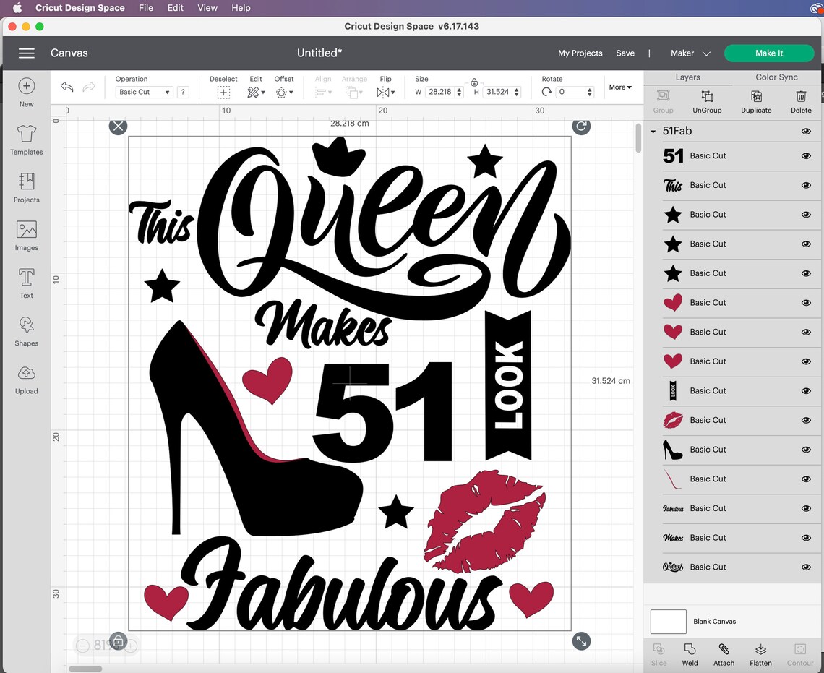Toggle visibility of the Fabulous layer
The width and height of the screenshot is (824, 673).
805,508
